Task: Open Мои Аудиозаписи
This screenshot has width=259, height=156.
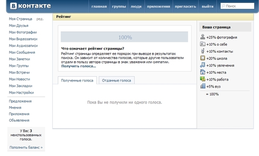Action: [x=23, y=46]
